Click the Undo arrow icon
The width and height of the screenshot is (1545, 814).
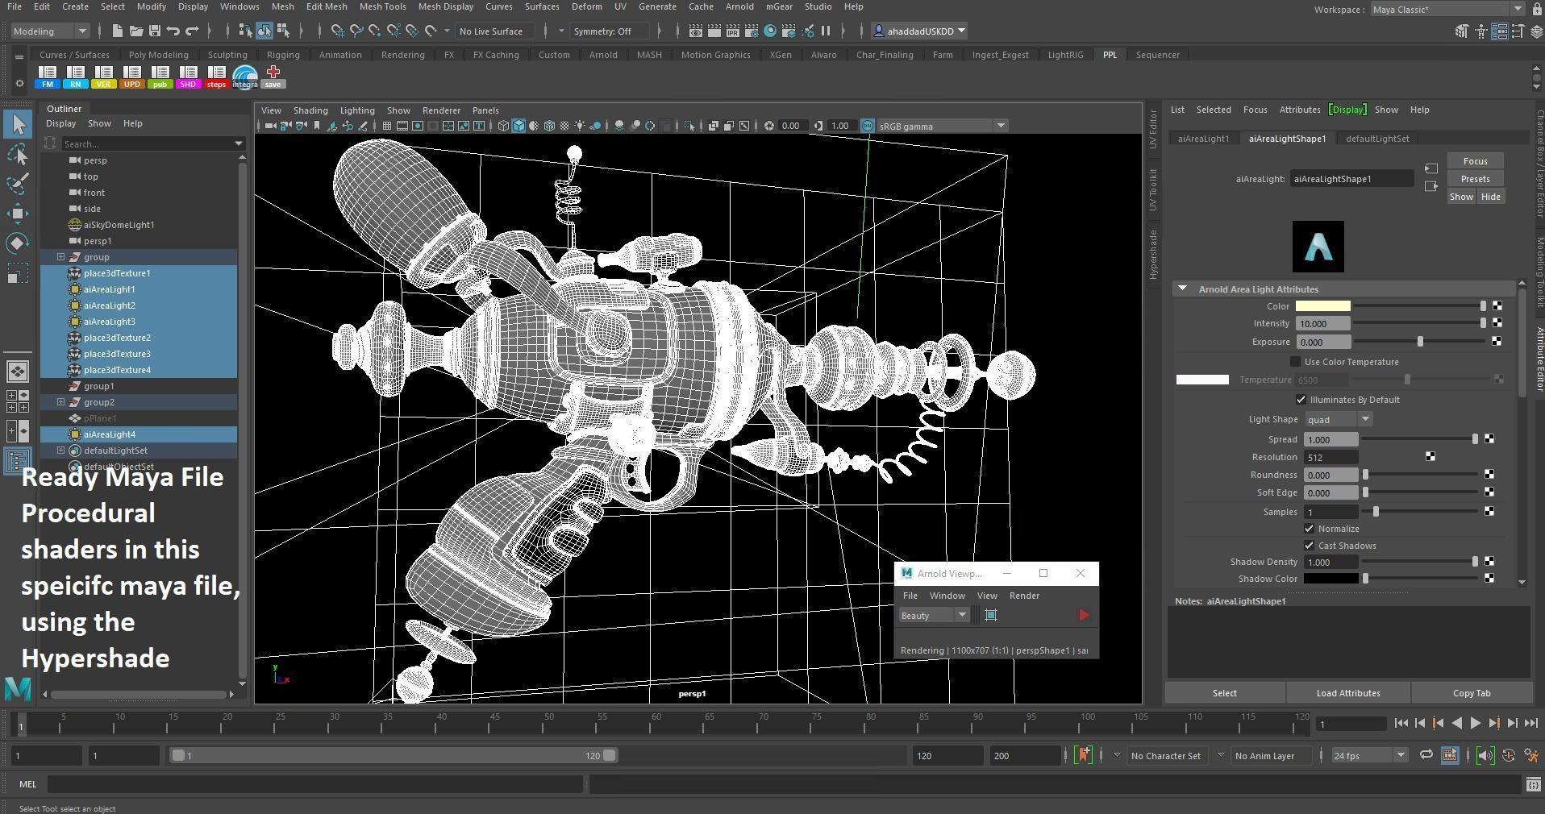tap(173, 31)
